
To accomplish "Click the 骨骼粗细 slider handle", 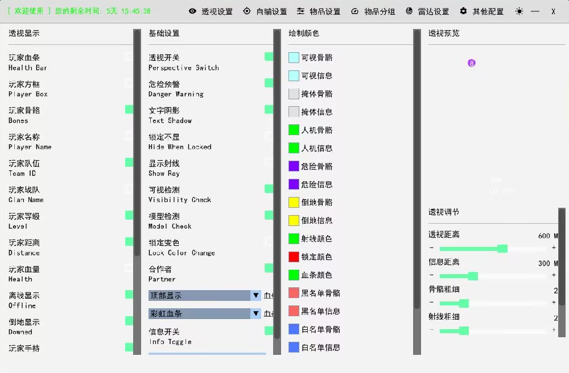I will [x=464, y=303].
